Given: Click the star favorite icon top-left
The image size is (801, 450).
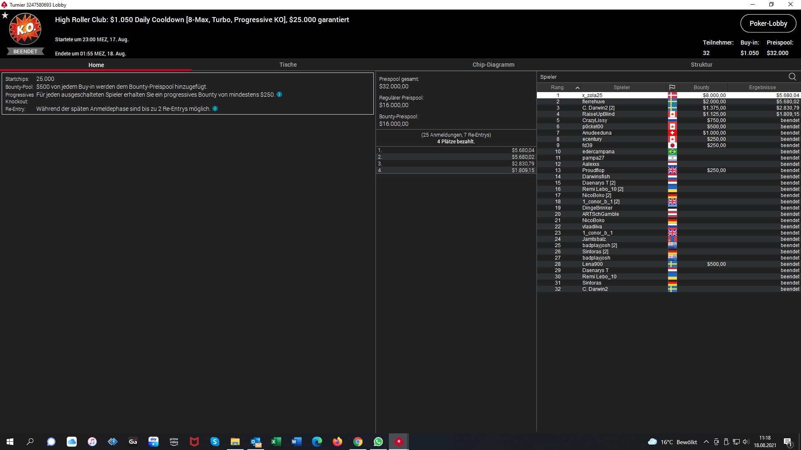Looking at the screenshot, I should 5,15.
